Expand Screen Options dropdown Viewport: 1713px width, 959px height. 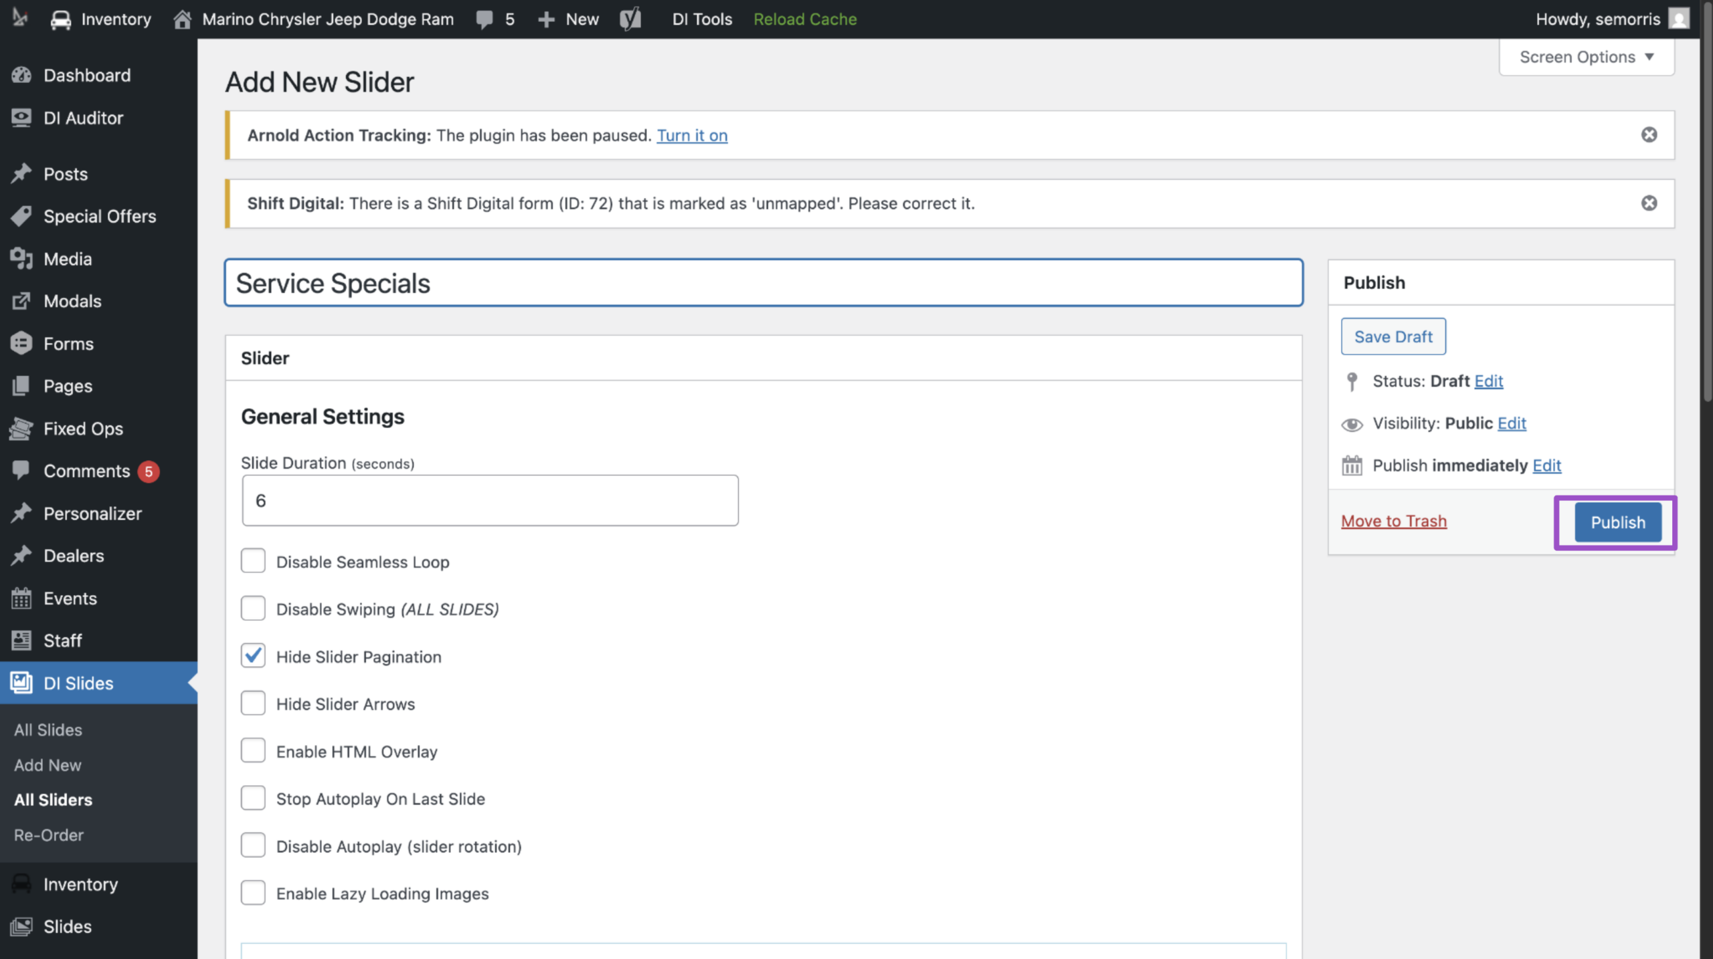point(1587,57)
